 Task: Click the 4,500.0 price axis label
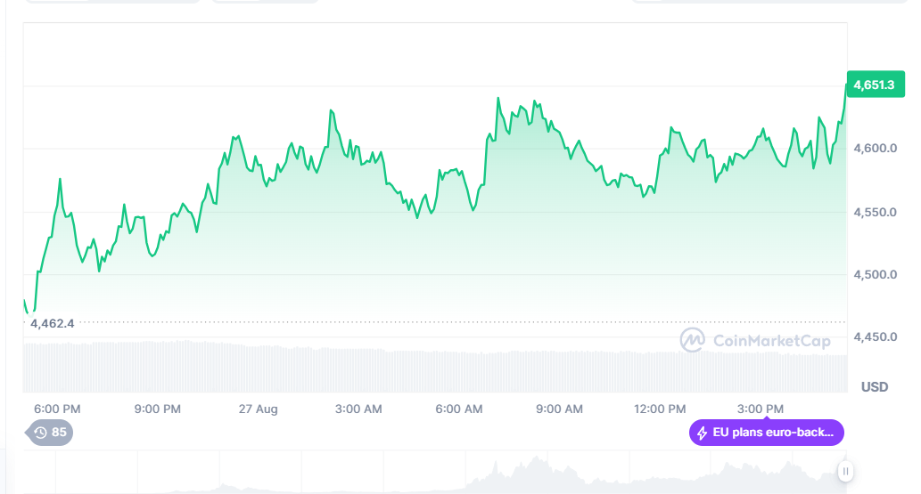874,274
